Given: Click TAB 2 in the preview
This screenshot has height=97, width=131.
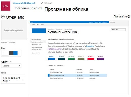Looking at the screenshot, I should (x=38, y=25).
